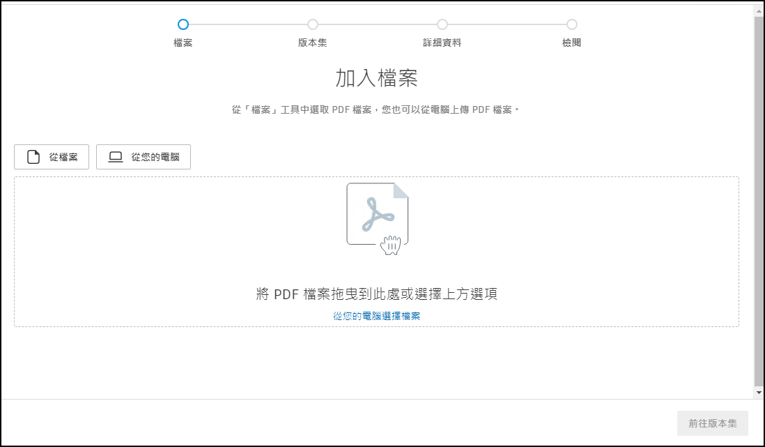Screen dimensions: 765x447
Task: Click the 從您的電腦選擇檔案 link
Action: click(x=377, y=315)
